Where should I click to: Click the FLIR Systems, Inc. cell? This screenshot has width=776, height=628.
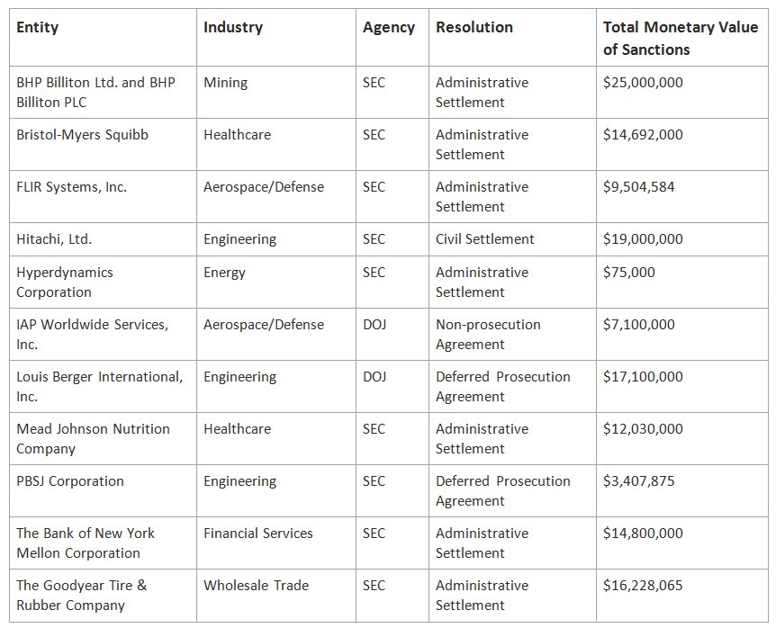72,187
